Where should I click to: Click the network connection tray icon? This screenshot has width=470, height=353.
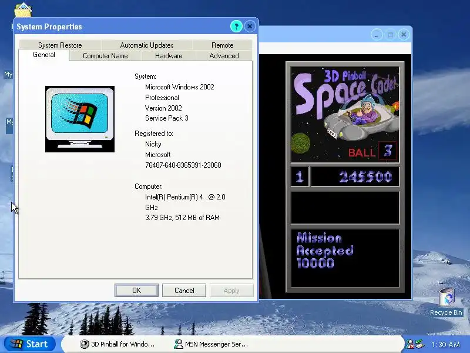[419, 344]
